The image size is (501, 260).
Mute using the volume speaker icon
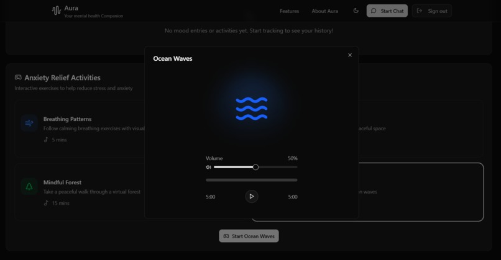tap(208, 167)
